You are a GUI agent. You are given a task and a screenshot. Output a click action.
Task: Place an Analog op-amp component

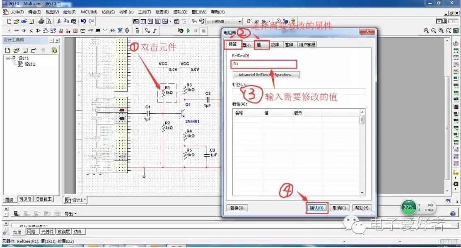[x=38, y=31]
